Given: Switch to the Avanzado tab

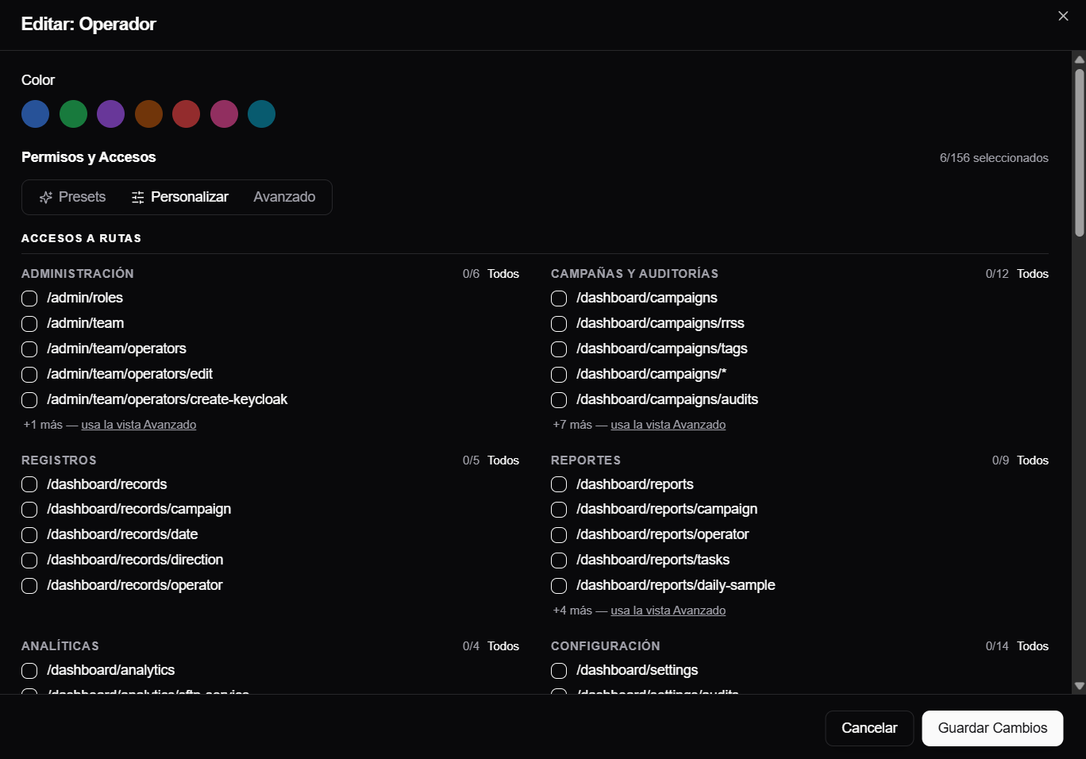Looking at the screenshot, I should pyautogui.click(x=284, y=197).
